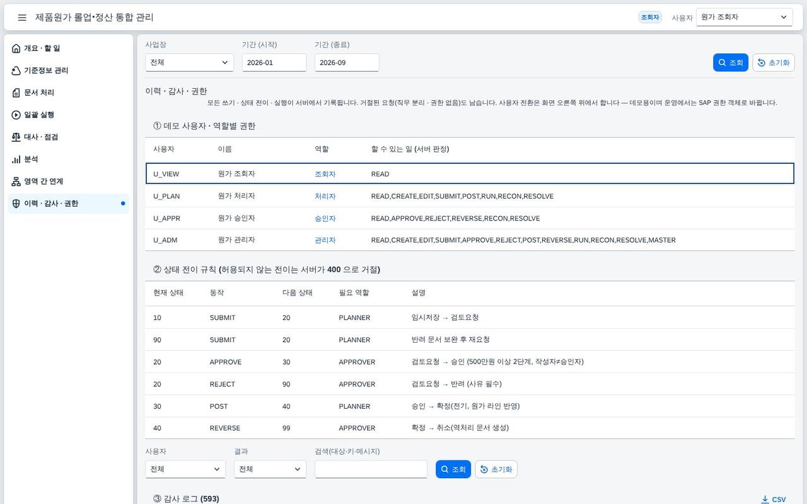807x504 pixels.
Task: Click the 승인자 role link
Action: pos(325,219)
